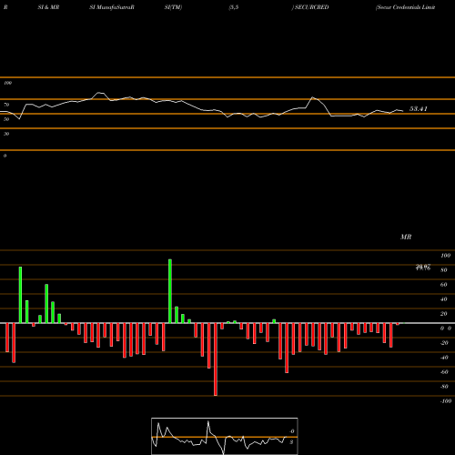The image size is (455, 455).
Task: Click the 'SI & MR' header text
Action: click(x=48, y=7)
